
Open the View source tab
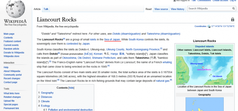tap(161, 9)
